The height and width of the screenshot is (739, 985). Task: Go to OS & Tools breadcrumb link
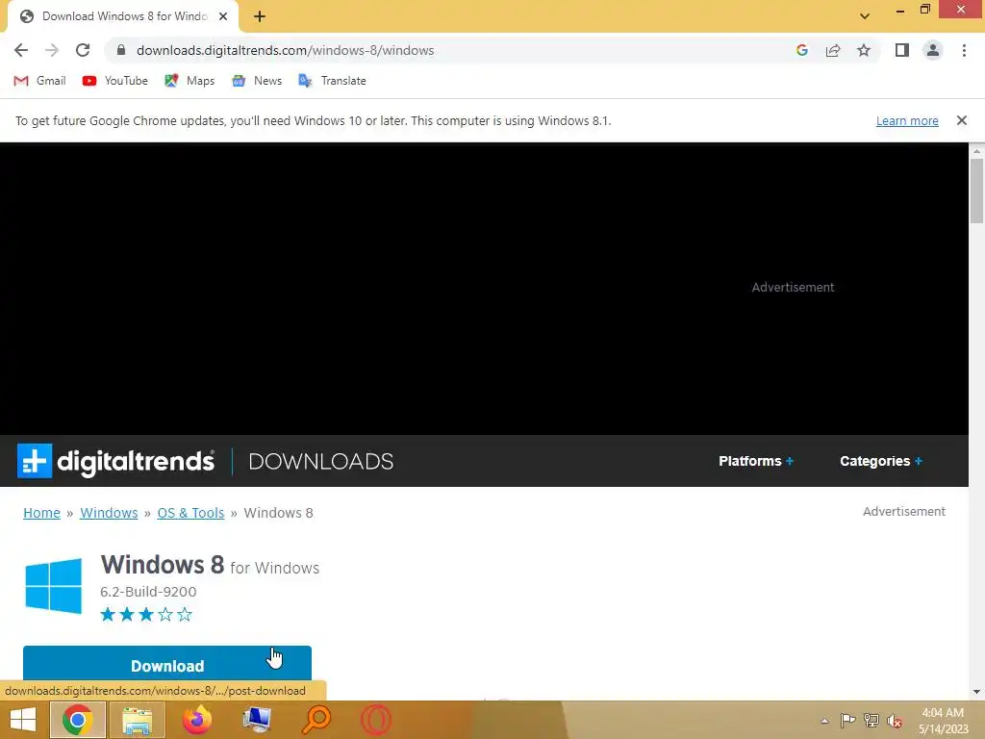point(190,513)
